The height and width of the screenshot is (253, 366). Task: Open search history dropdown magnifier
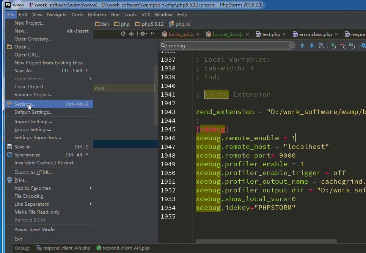click(164, 45)
